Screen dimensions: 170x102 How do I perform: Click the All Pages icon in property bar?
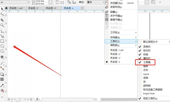[x=69, y=2]
